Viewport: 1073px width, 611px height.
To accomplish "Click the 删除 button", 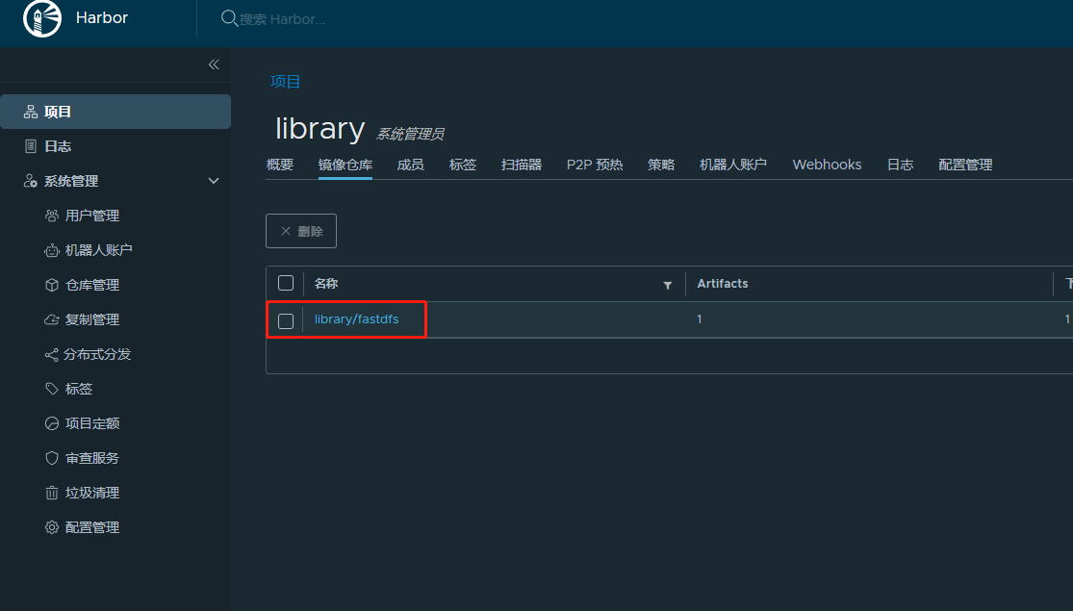I will click(x=301, y=231).
